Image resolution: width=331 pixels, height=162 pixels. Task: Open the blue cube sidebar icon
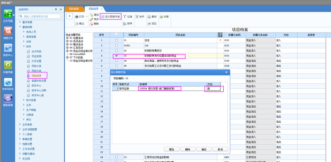pyautogui.click(x=8, y=82)
